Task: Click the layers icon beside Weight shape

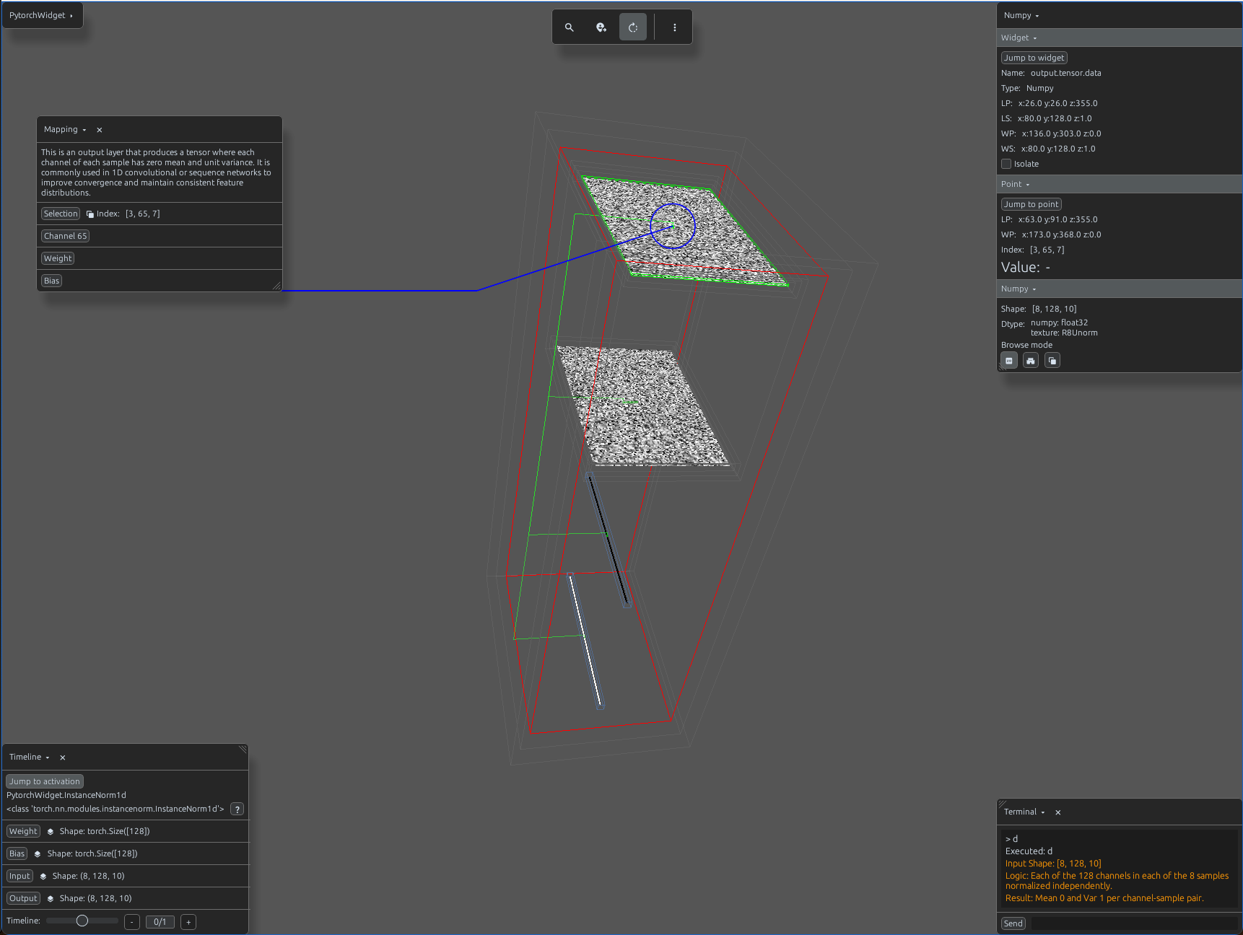Action: click(51, 832)
